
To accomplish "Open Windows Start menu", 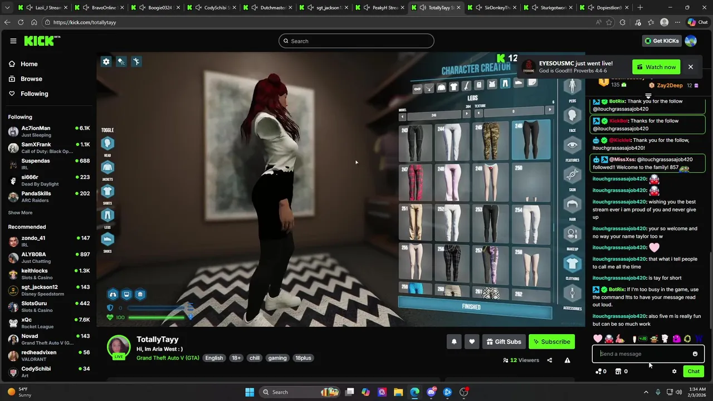I will pyautogui.click(x=250, y=392).
